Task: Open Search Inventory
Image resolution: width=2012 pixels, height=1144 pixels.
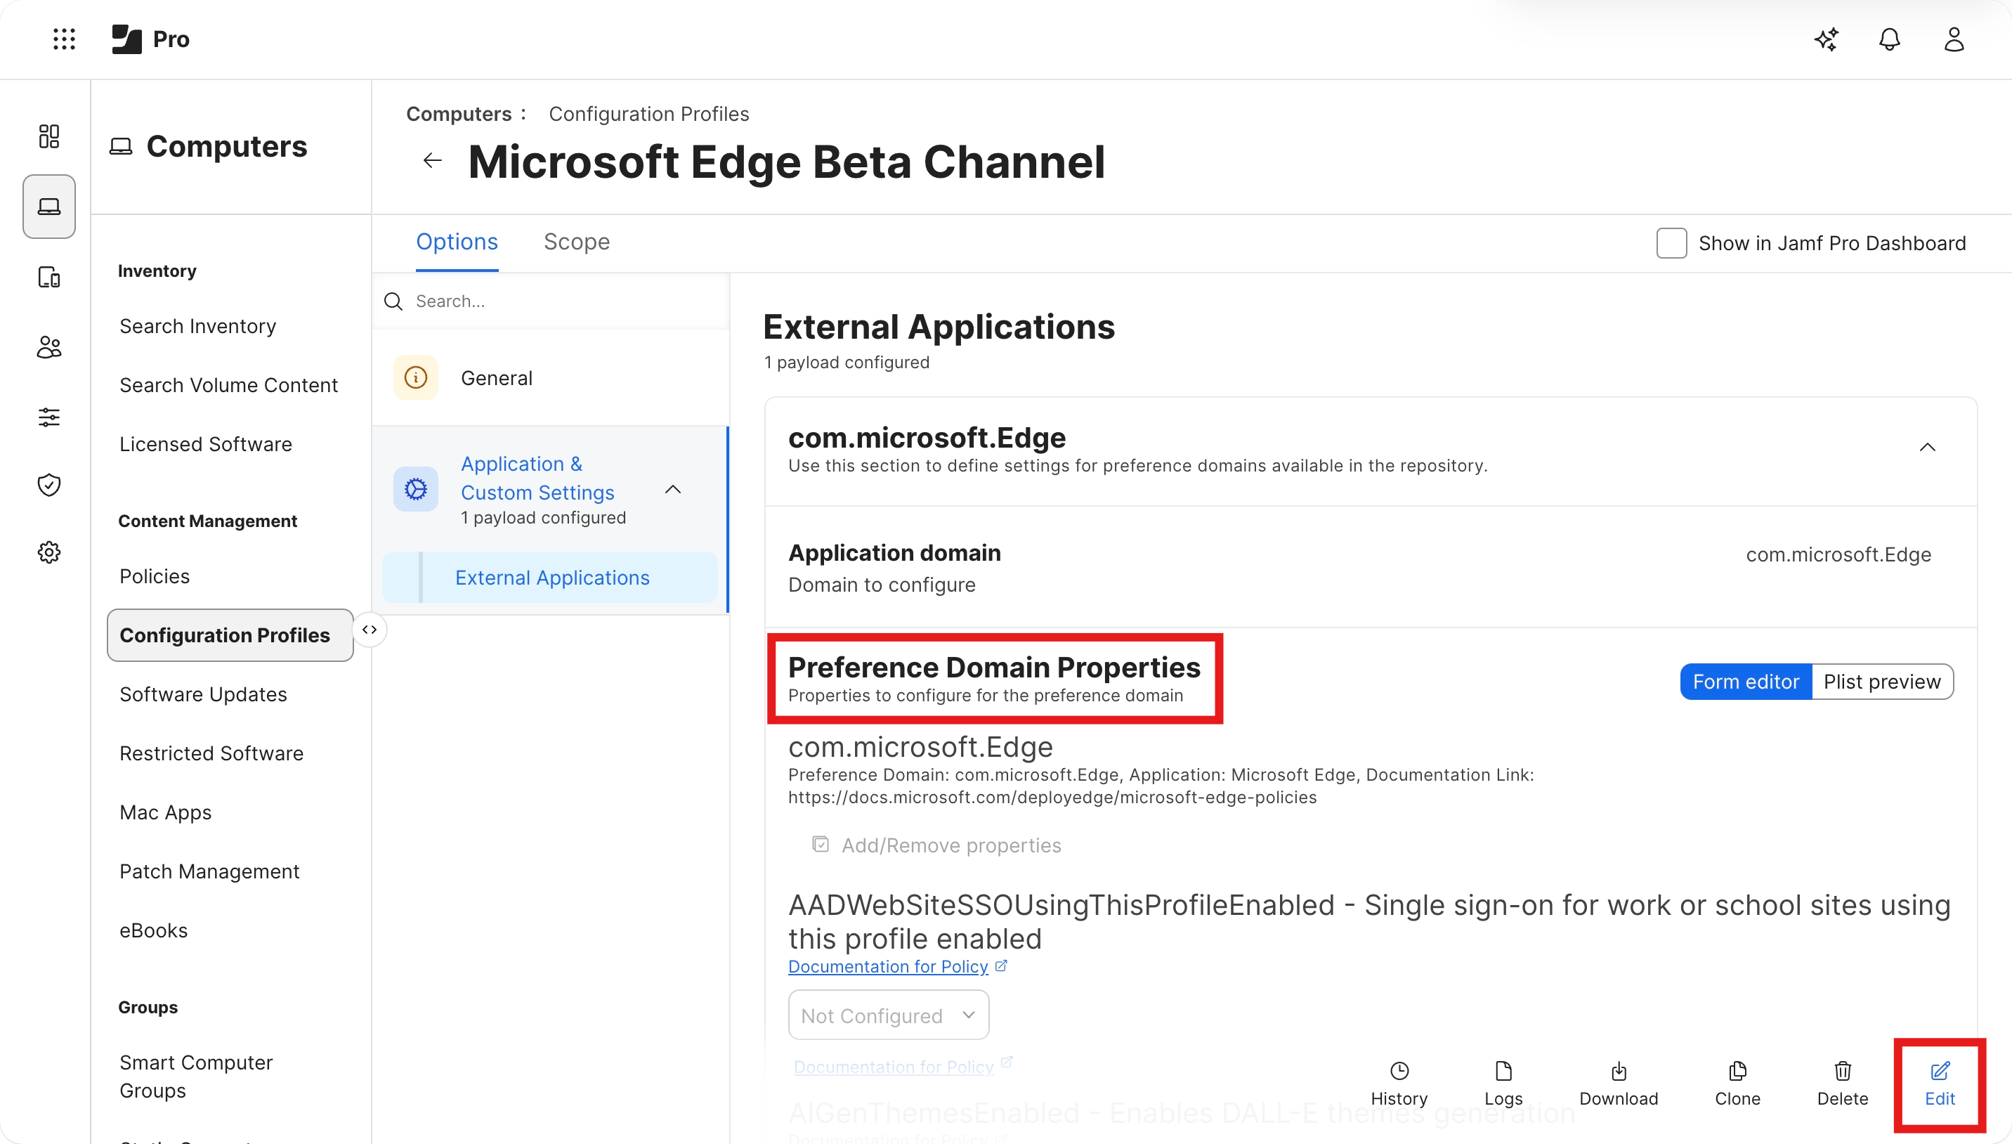Action: point(198,326)
